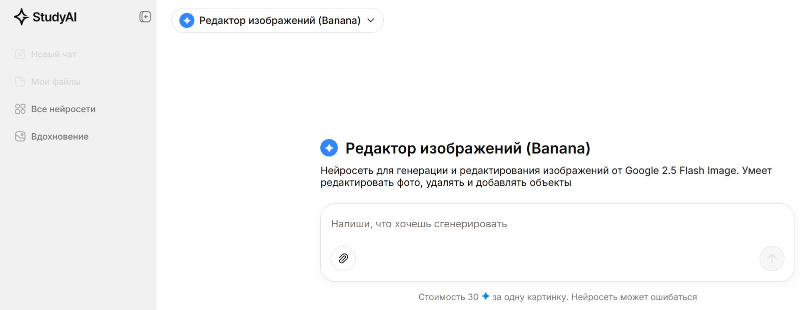The height and width of the screenshot is (310, 807).
Task: Click the Inspiration image icon
Action: point(20,137)
